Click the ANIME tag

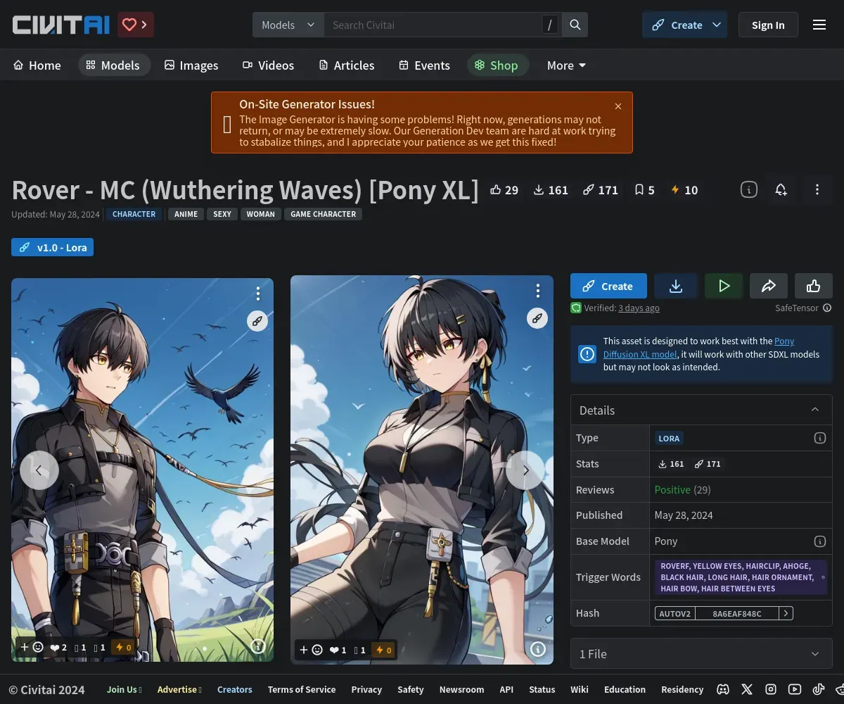(x=186, y=214)
